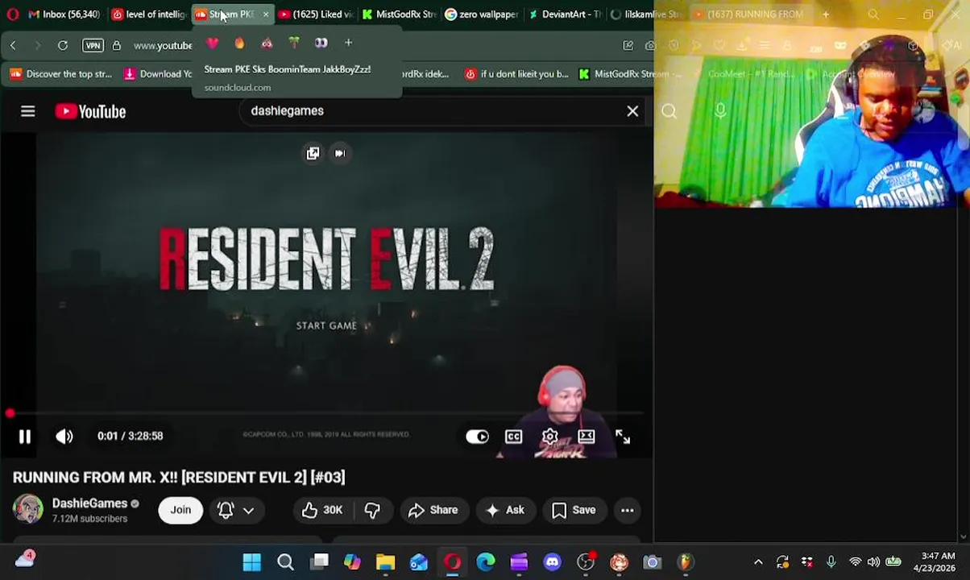
Task: Toggle closed captions CC button
Action: (513, 437)
